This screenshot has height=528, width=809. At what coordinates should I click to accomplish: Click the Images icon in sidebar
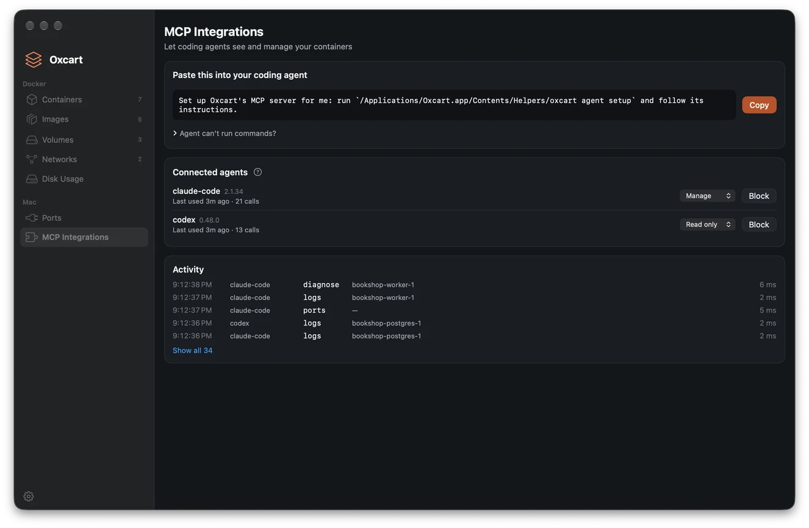pyautogui.click(x=32, y=119)
